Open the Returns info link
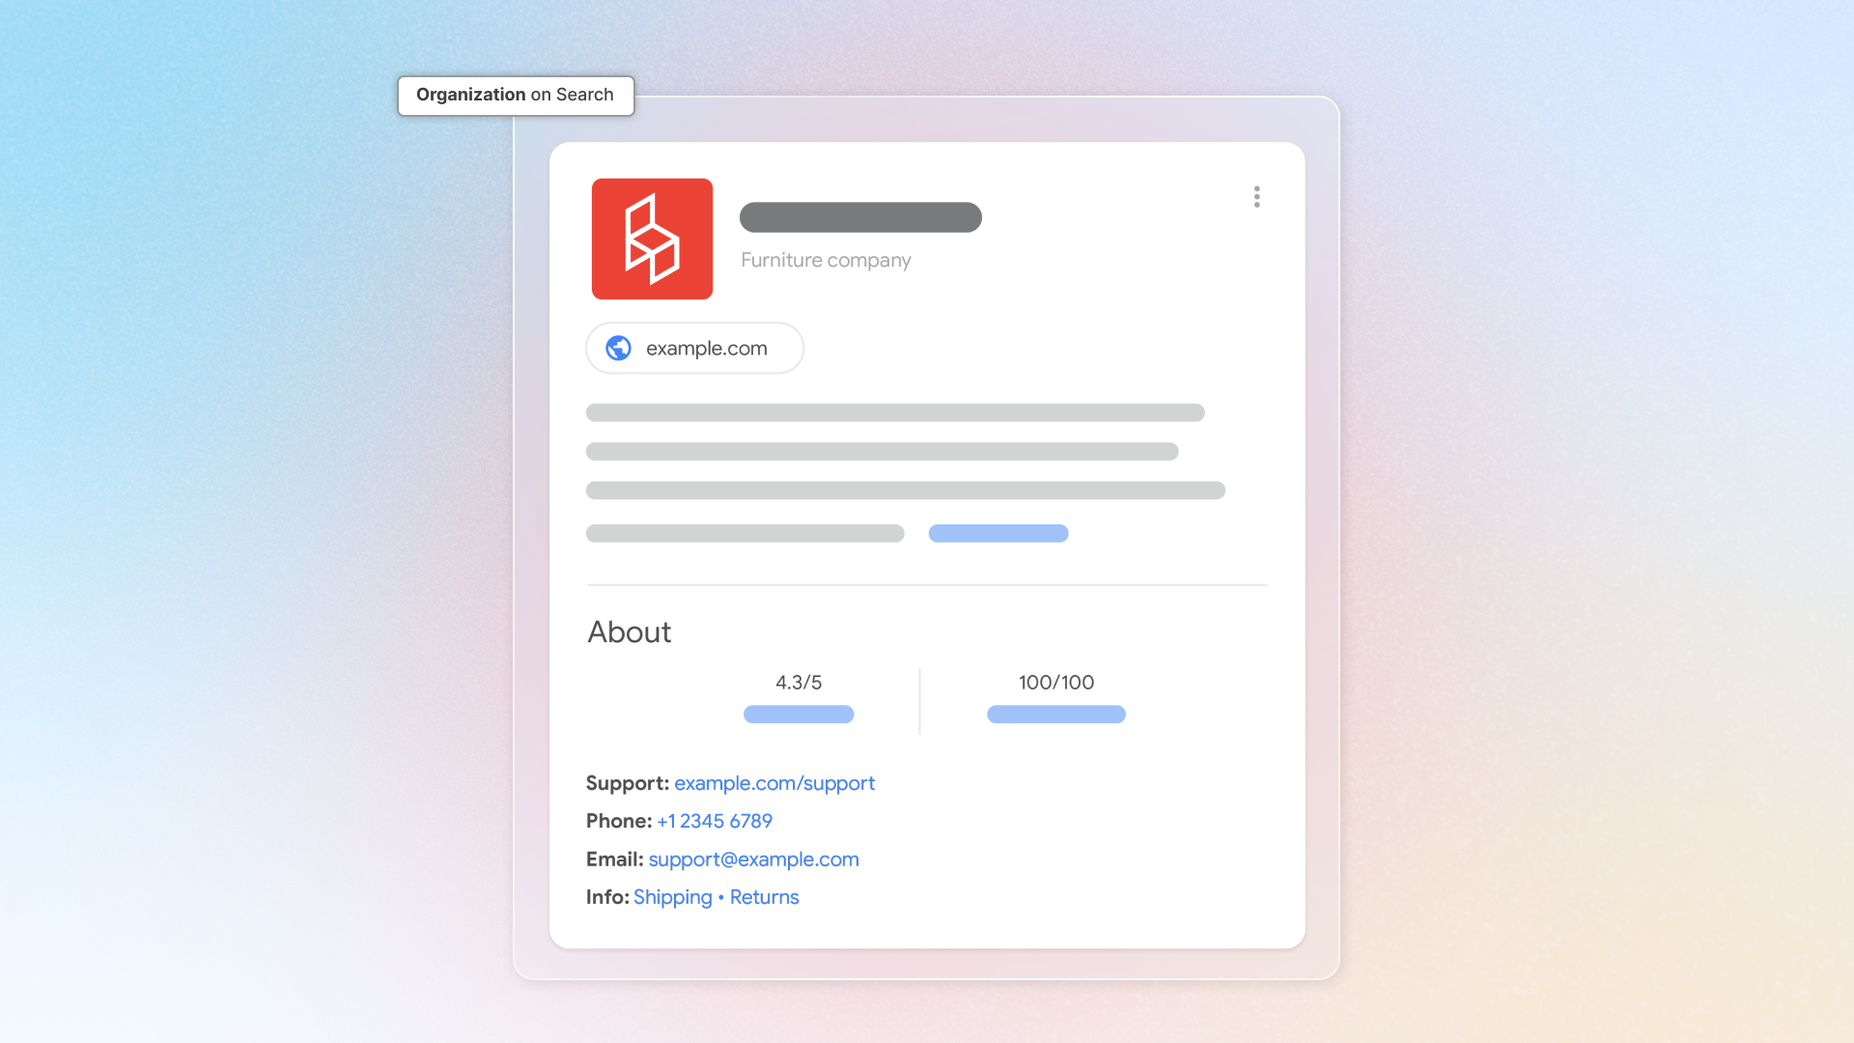 [x=764, y=897]
